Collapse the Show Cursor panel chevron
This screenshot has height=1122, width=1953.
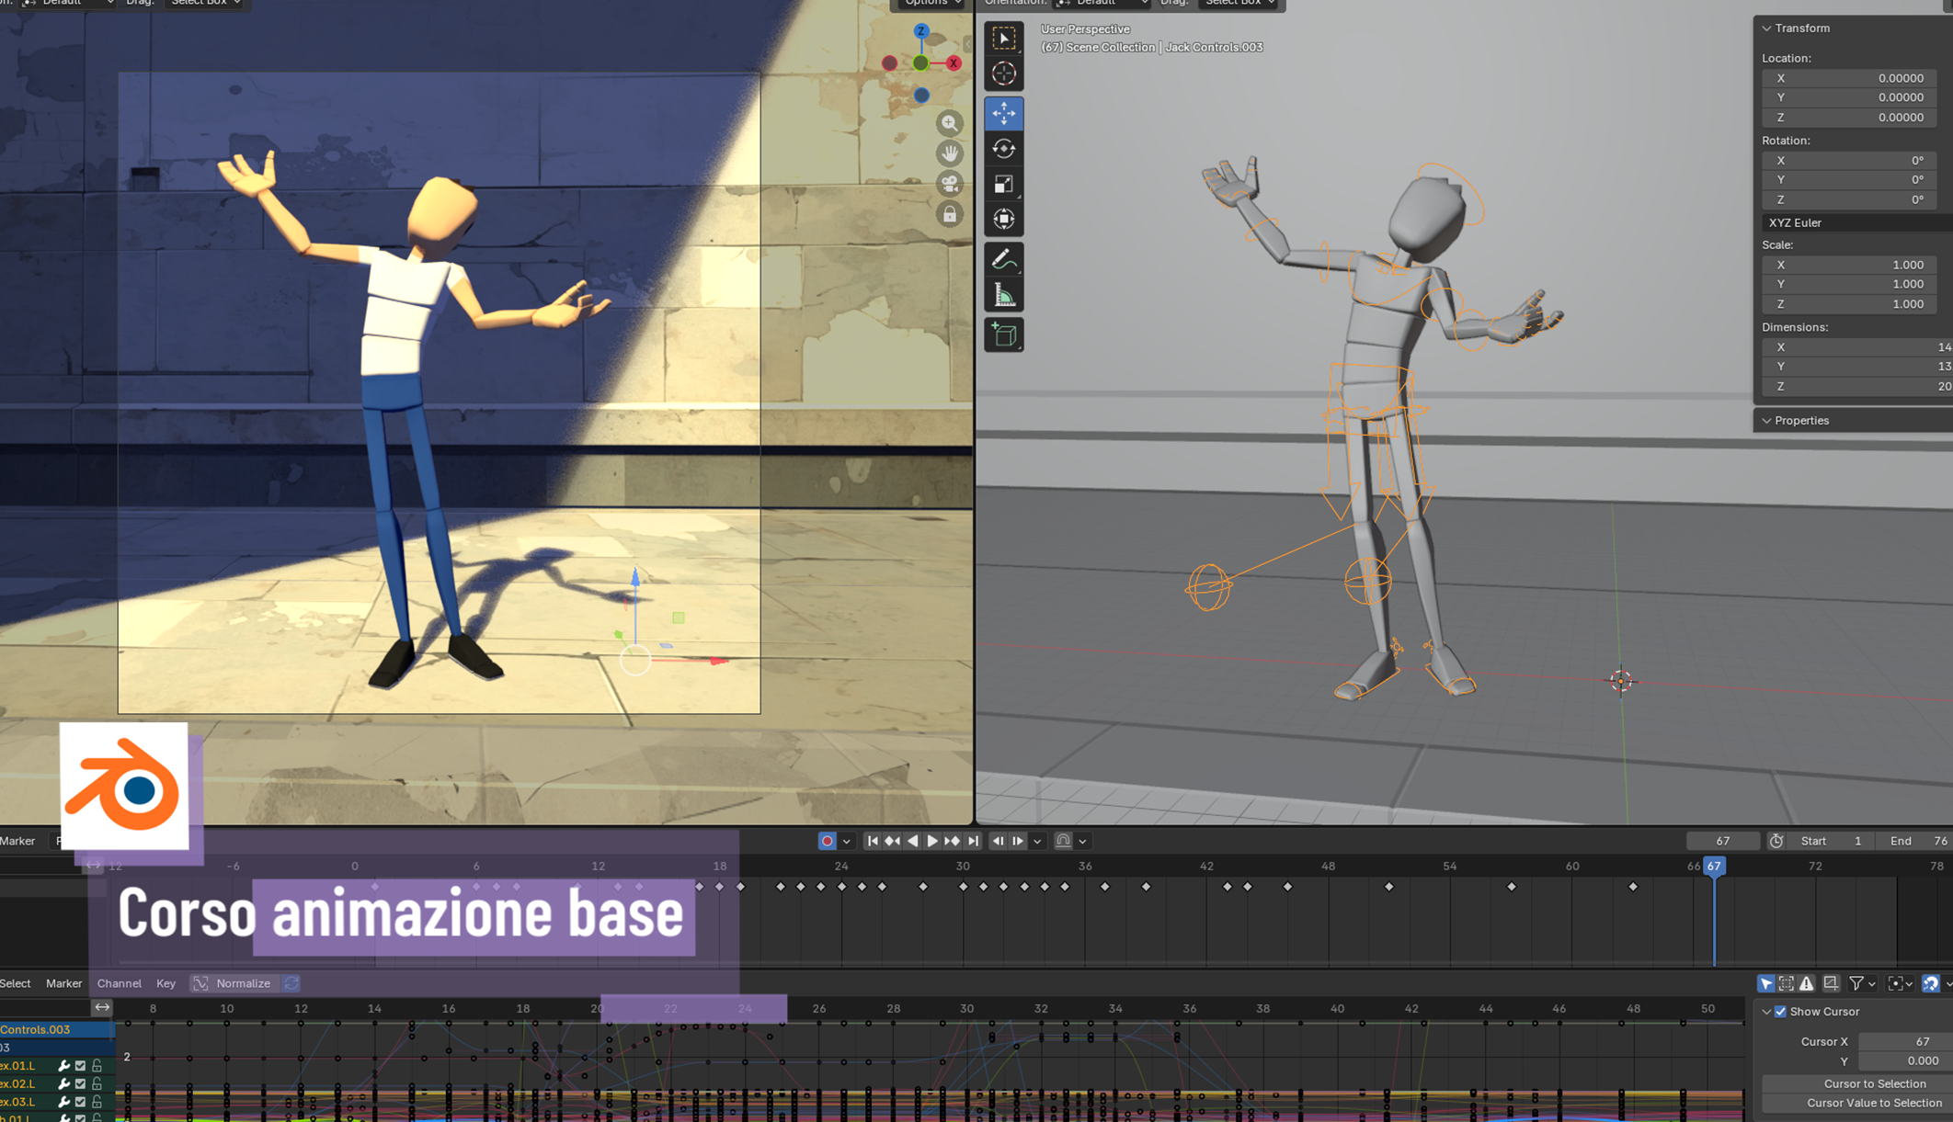[1766, 1012]
